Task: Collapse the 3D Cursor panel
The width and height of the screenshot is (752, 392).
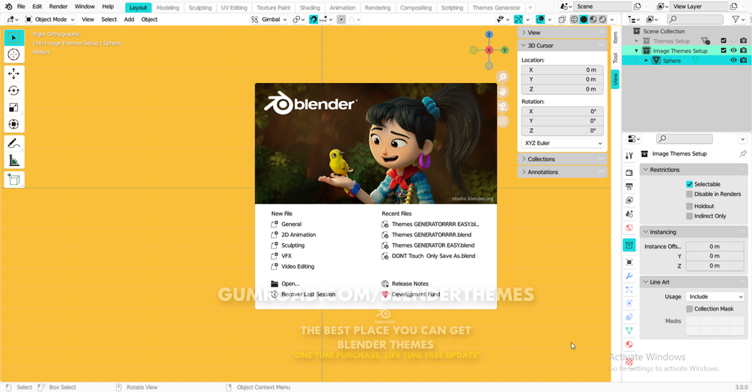Action: tap(563, 46)
